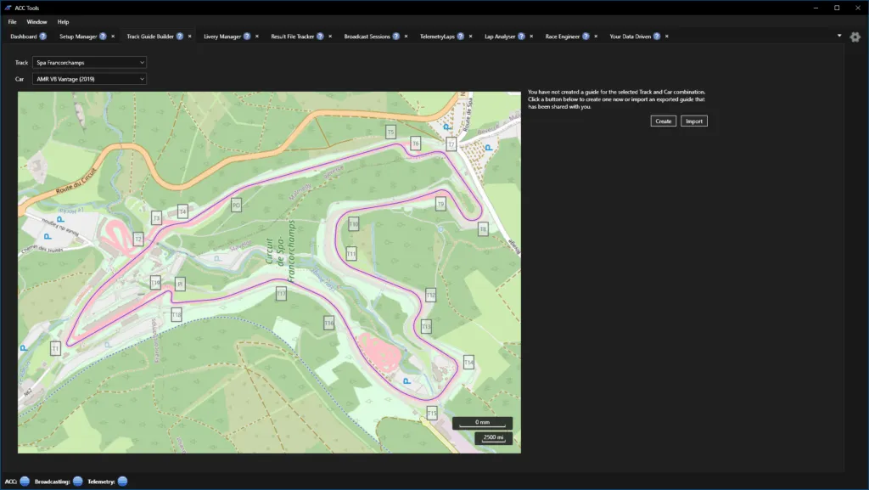This screenshot has height=490, width=869.
Task: Close the Result File Tracker tab
Action: click(x=330, y=37)
